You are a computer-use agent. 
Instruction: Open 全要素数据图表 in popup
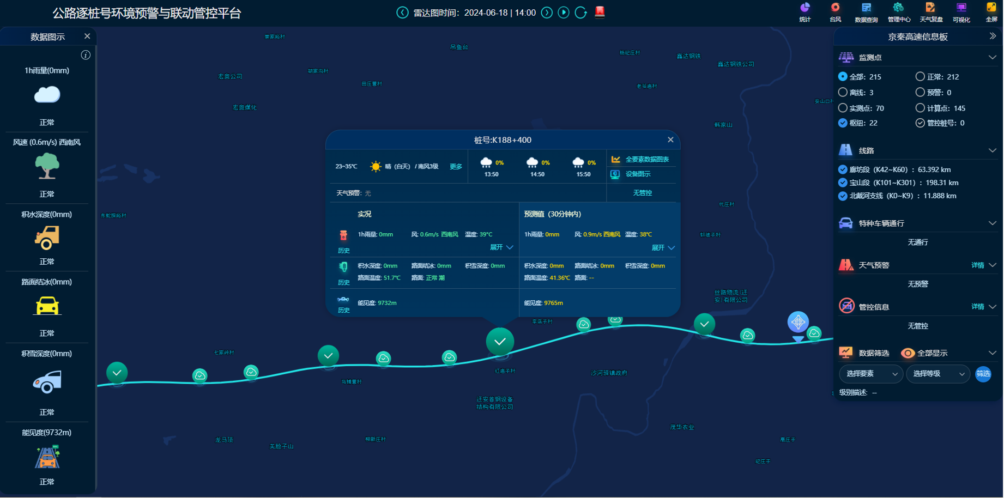(646, 160)
